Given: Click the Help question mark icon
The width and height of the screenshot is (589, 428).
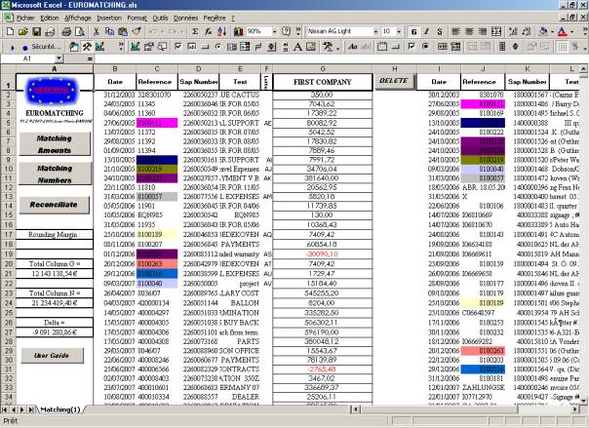Looking at the screenshot, I should [287, 31].
